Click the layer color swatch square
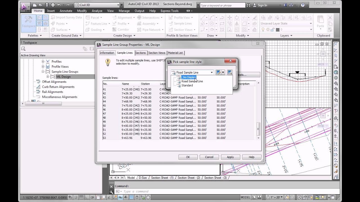Image resolution: width=360 pixels, height=202 pixels. point(278,29)
